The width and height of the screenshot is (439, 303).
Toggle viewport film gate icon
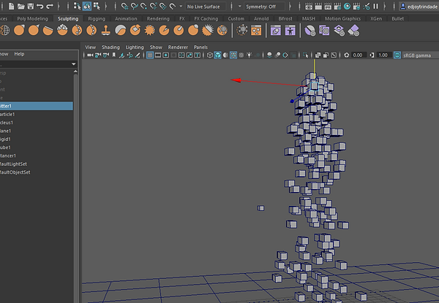[x=158, y=55]
